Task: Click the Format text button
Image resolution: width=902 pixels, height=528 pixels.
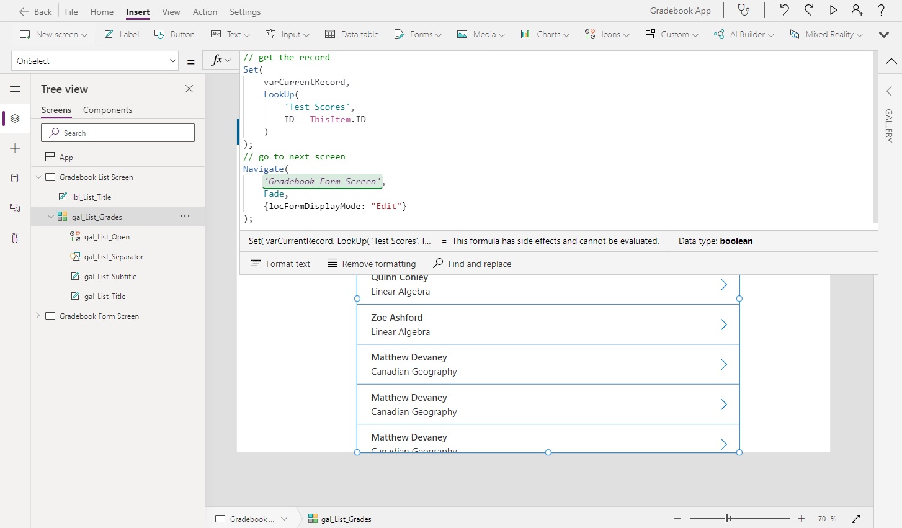Action: (x=280, y=263)
